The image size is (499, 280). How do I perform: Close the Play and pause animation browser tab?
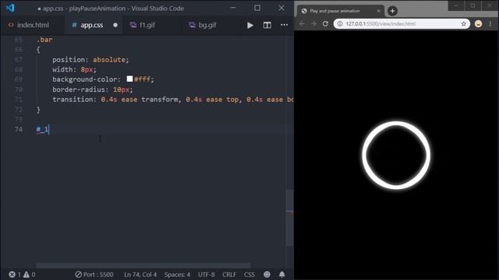click(378, 11)
